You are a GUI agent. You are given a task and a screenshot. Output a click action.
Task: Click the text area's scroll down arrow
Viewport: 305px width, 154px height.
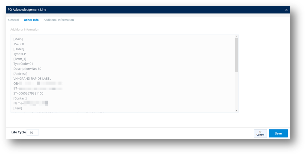[236, 110]
